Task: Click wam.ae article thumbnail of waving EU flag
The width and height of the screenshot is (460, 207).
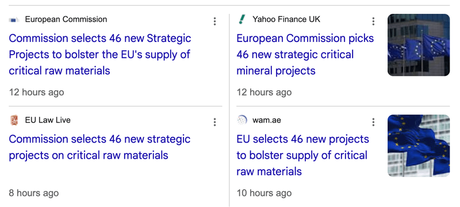Action: 419,145
